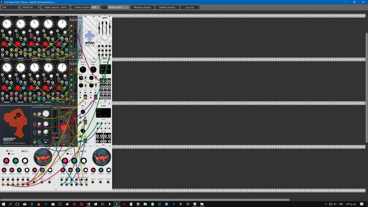368x207 pixels.
Task: Click the left Neil Position knob
Action: (6, 161)
